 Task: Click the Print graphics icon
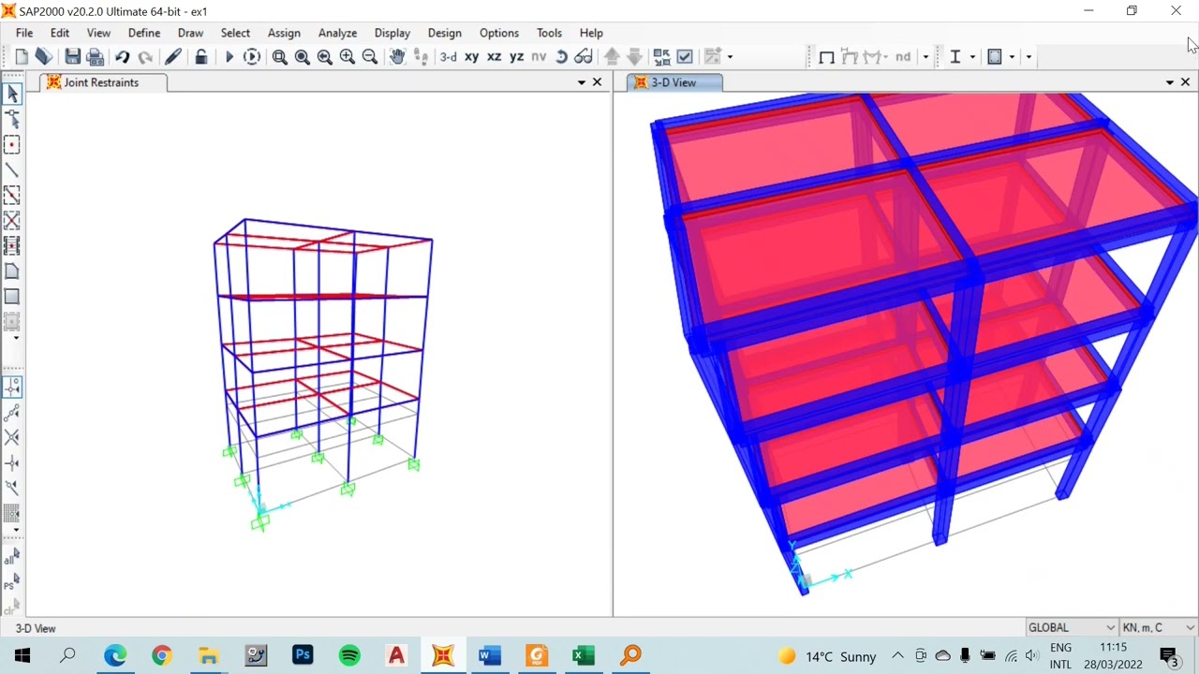coord(95,57)
